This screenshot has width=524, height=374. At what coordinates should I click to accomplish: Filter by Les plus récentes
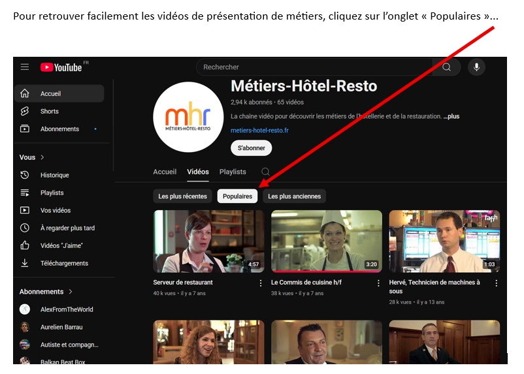pos(182,196)
